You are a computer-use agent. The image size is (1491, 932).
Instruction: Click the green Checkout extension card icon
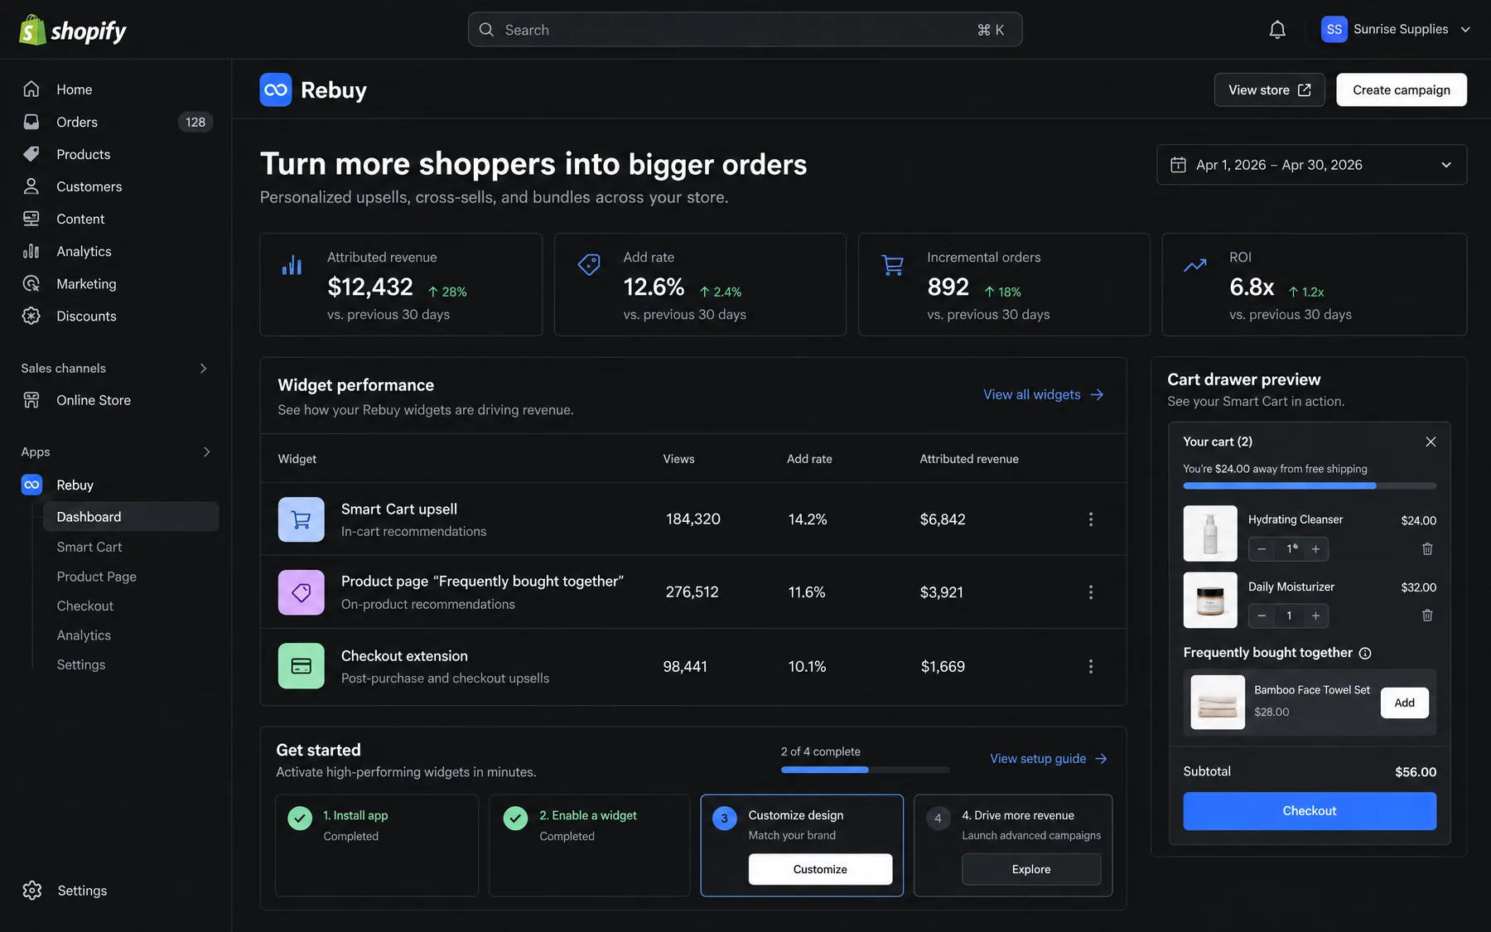coord(302,666)
